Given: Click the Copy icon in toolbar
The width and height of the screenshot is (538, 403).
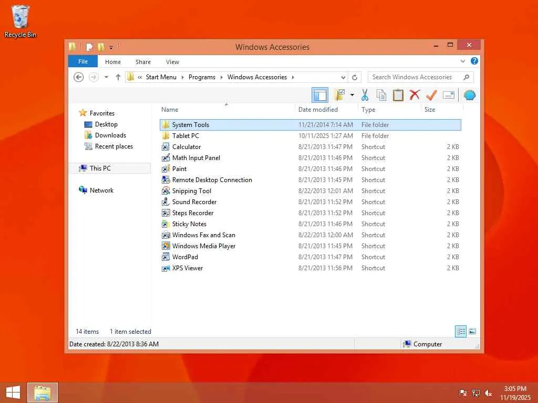Looking at the screenshot, I should tap(381, 95).
